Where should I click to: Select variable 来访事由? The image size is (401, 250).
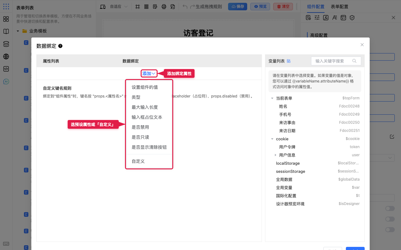(x=315, y=122)
